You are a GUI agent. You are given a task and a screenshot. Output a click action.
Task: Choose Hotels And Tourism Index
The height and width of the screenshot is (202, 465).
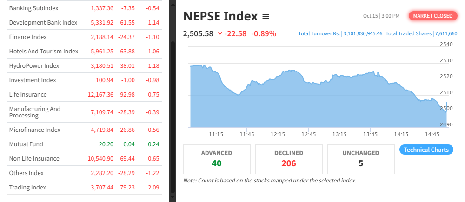pos(43,51)
